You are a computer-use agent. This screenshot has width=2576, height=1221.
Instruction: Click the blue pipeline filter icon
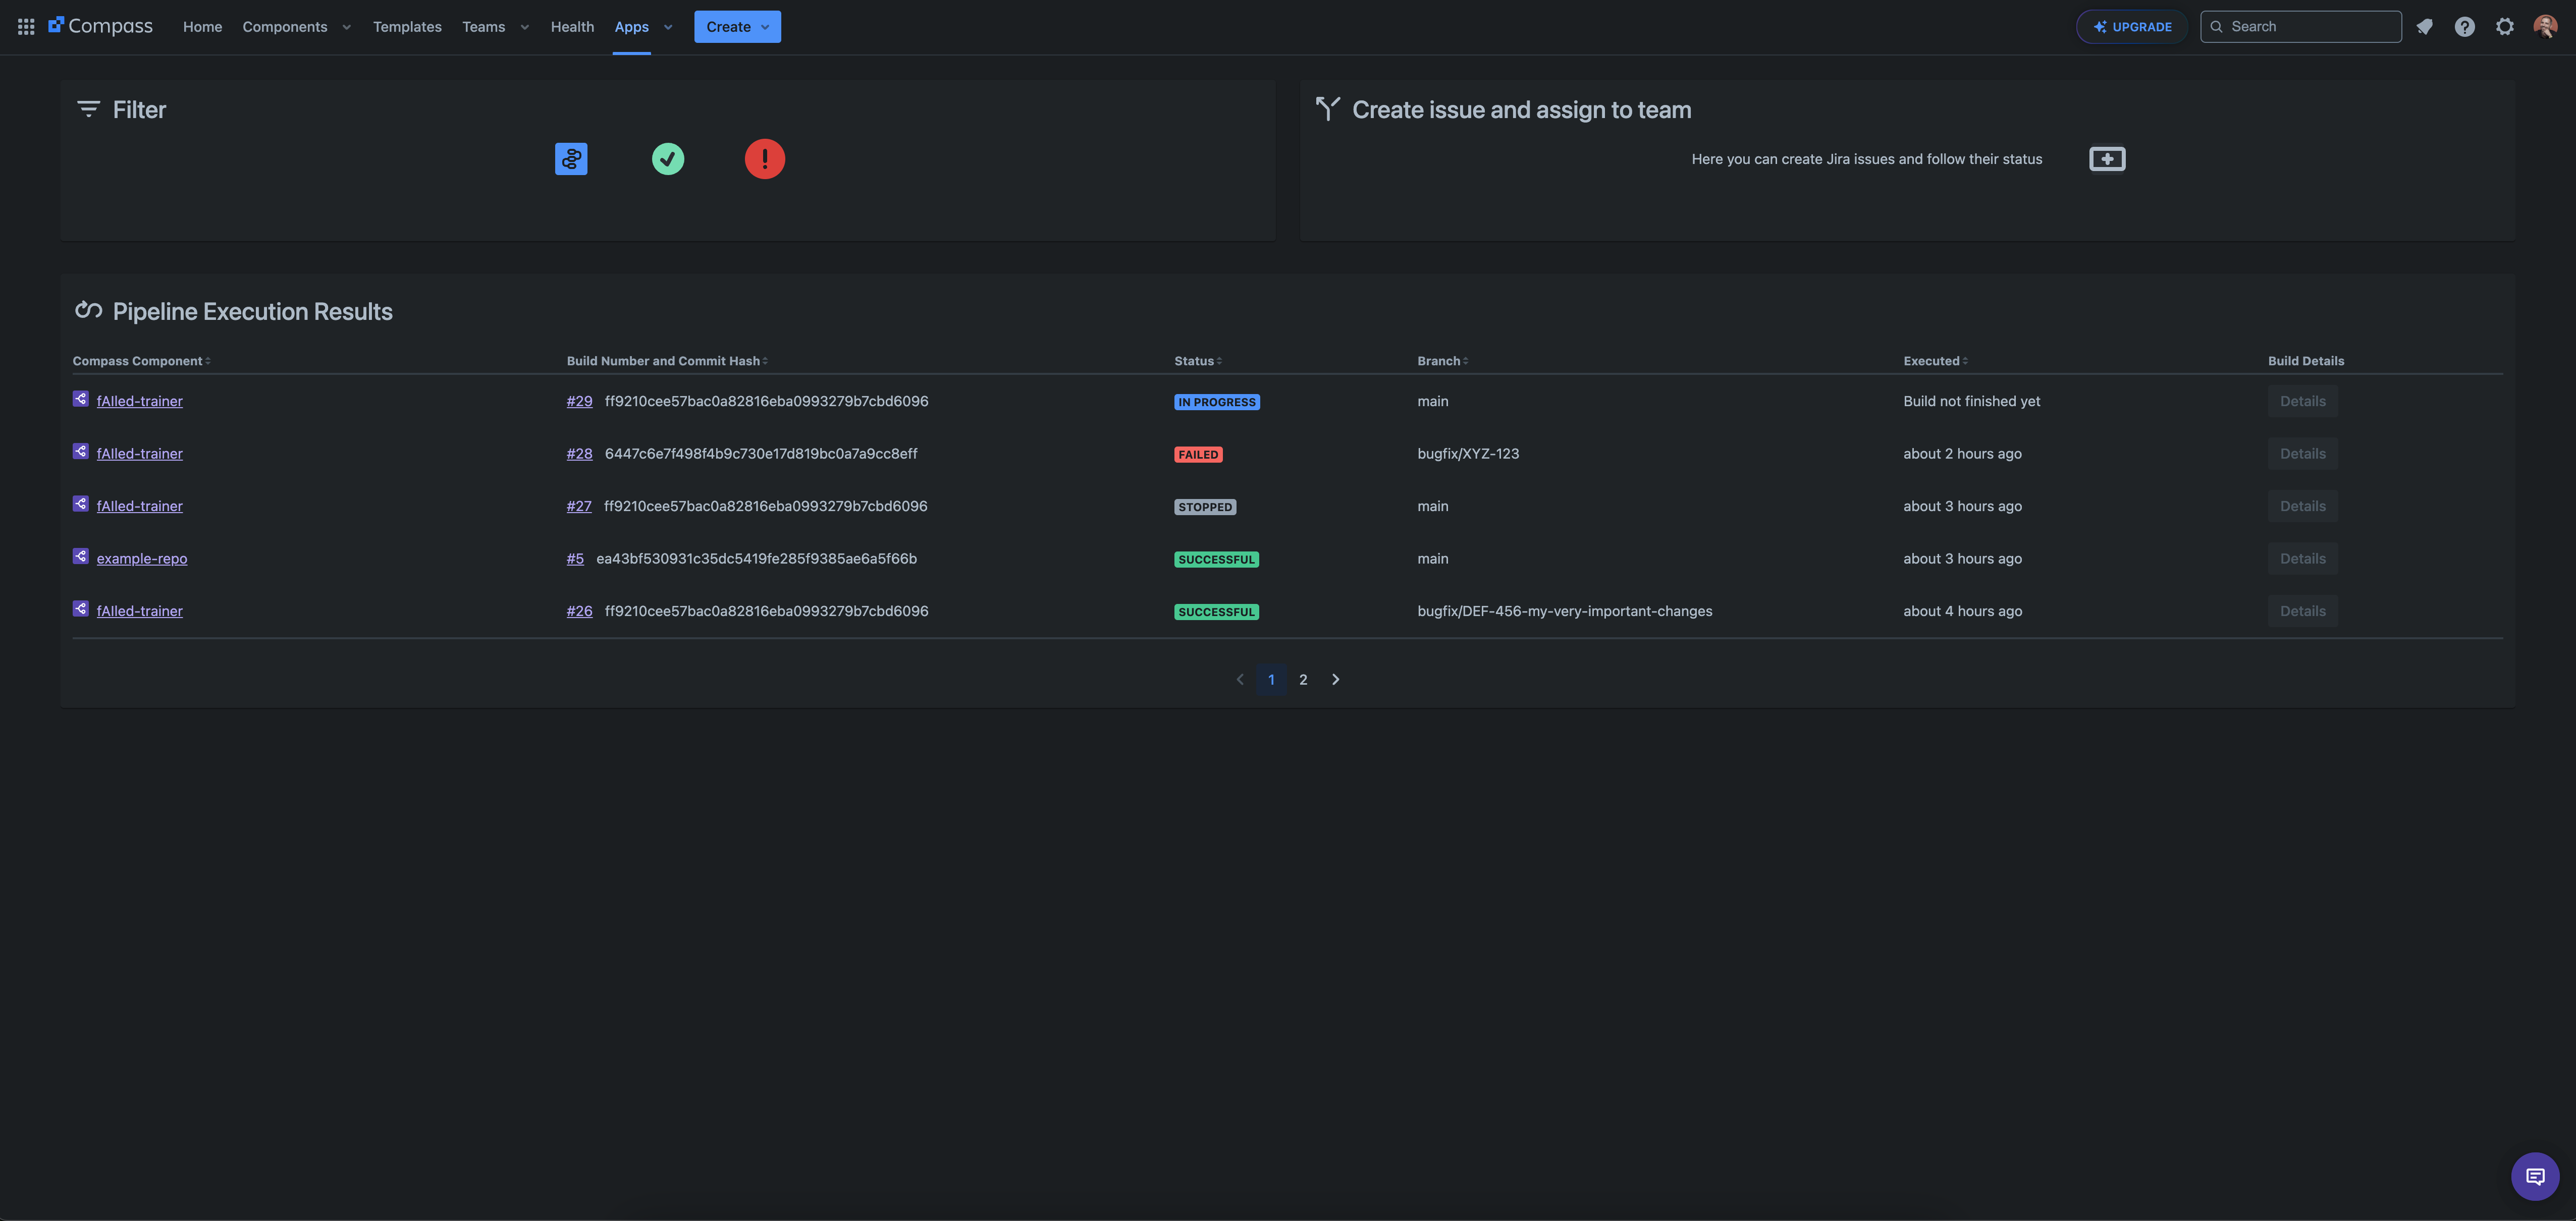571,159
